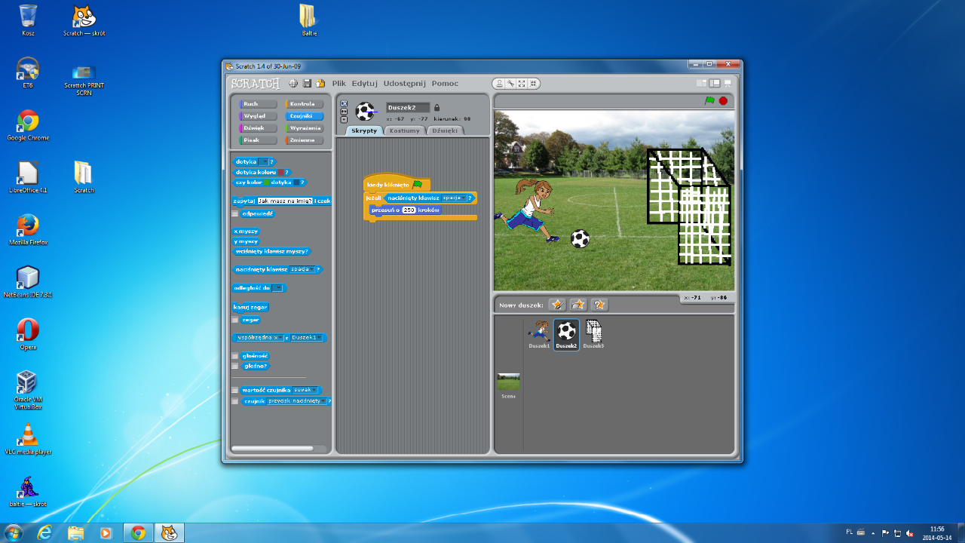The width and height of the screenshot is (965, 543).
Task: Open Edytuj menu
Action: click(365, 84)
